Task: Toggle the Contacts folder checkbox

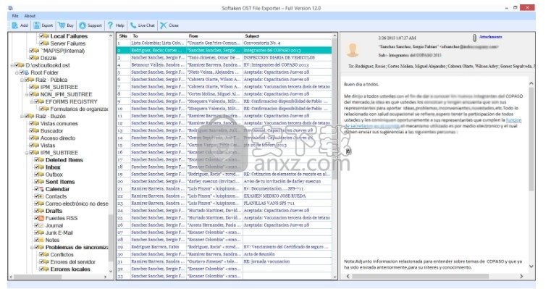Action: [x=36, y=196]
